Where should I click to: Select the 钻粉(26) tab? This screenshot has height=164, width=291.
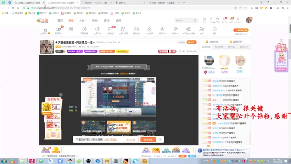click(x=244, y=47)
